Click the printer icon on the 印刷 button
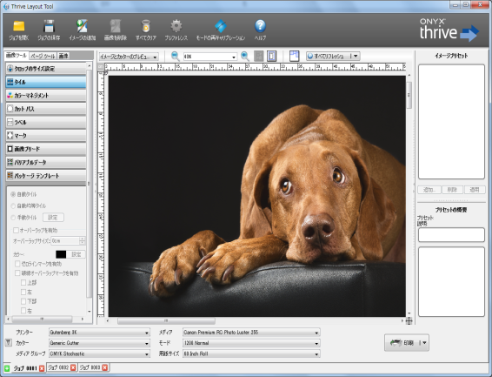Screen dimensions: 492x377 396,343
